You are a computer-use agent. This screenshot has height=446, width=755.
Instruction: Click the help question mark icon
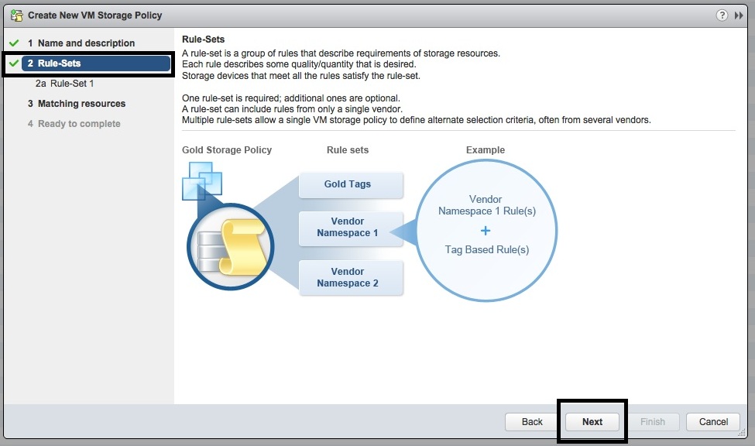tap(722, 15)
